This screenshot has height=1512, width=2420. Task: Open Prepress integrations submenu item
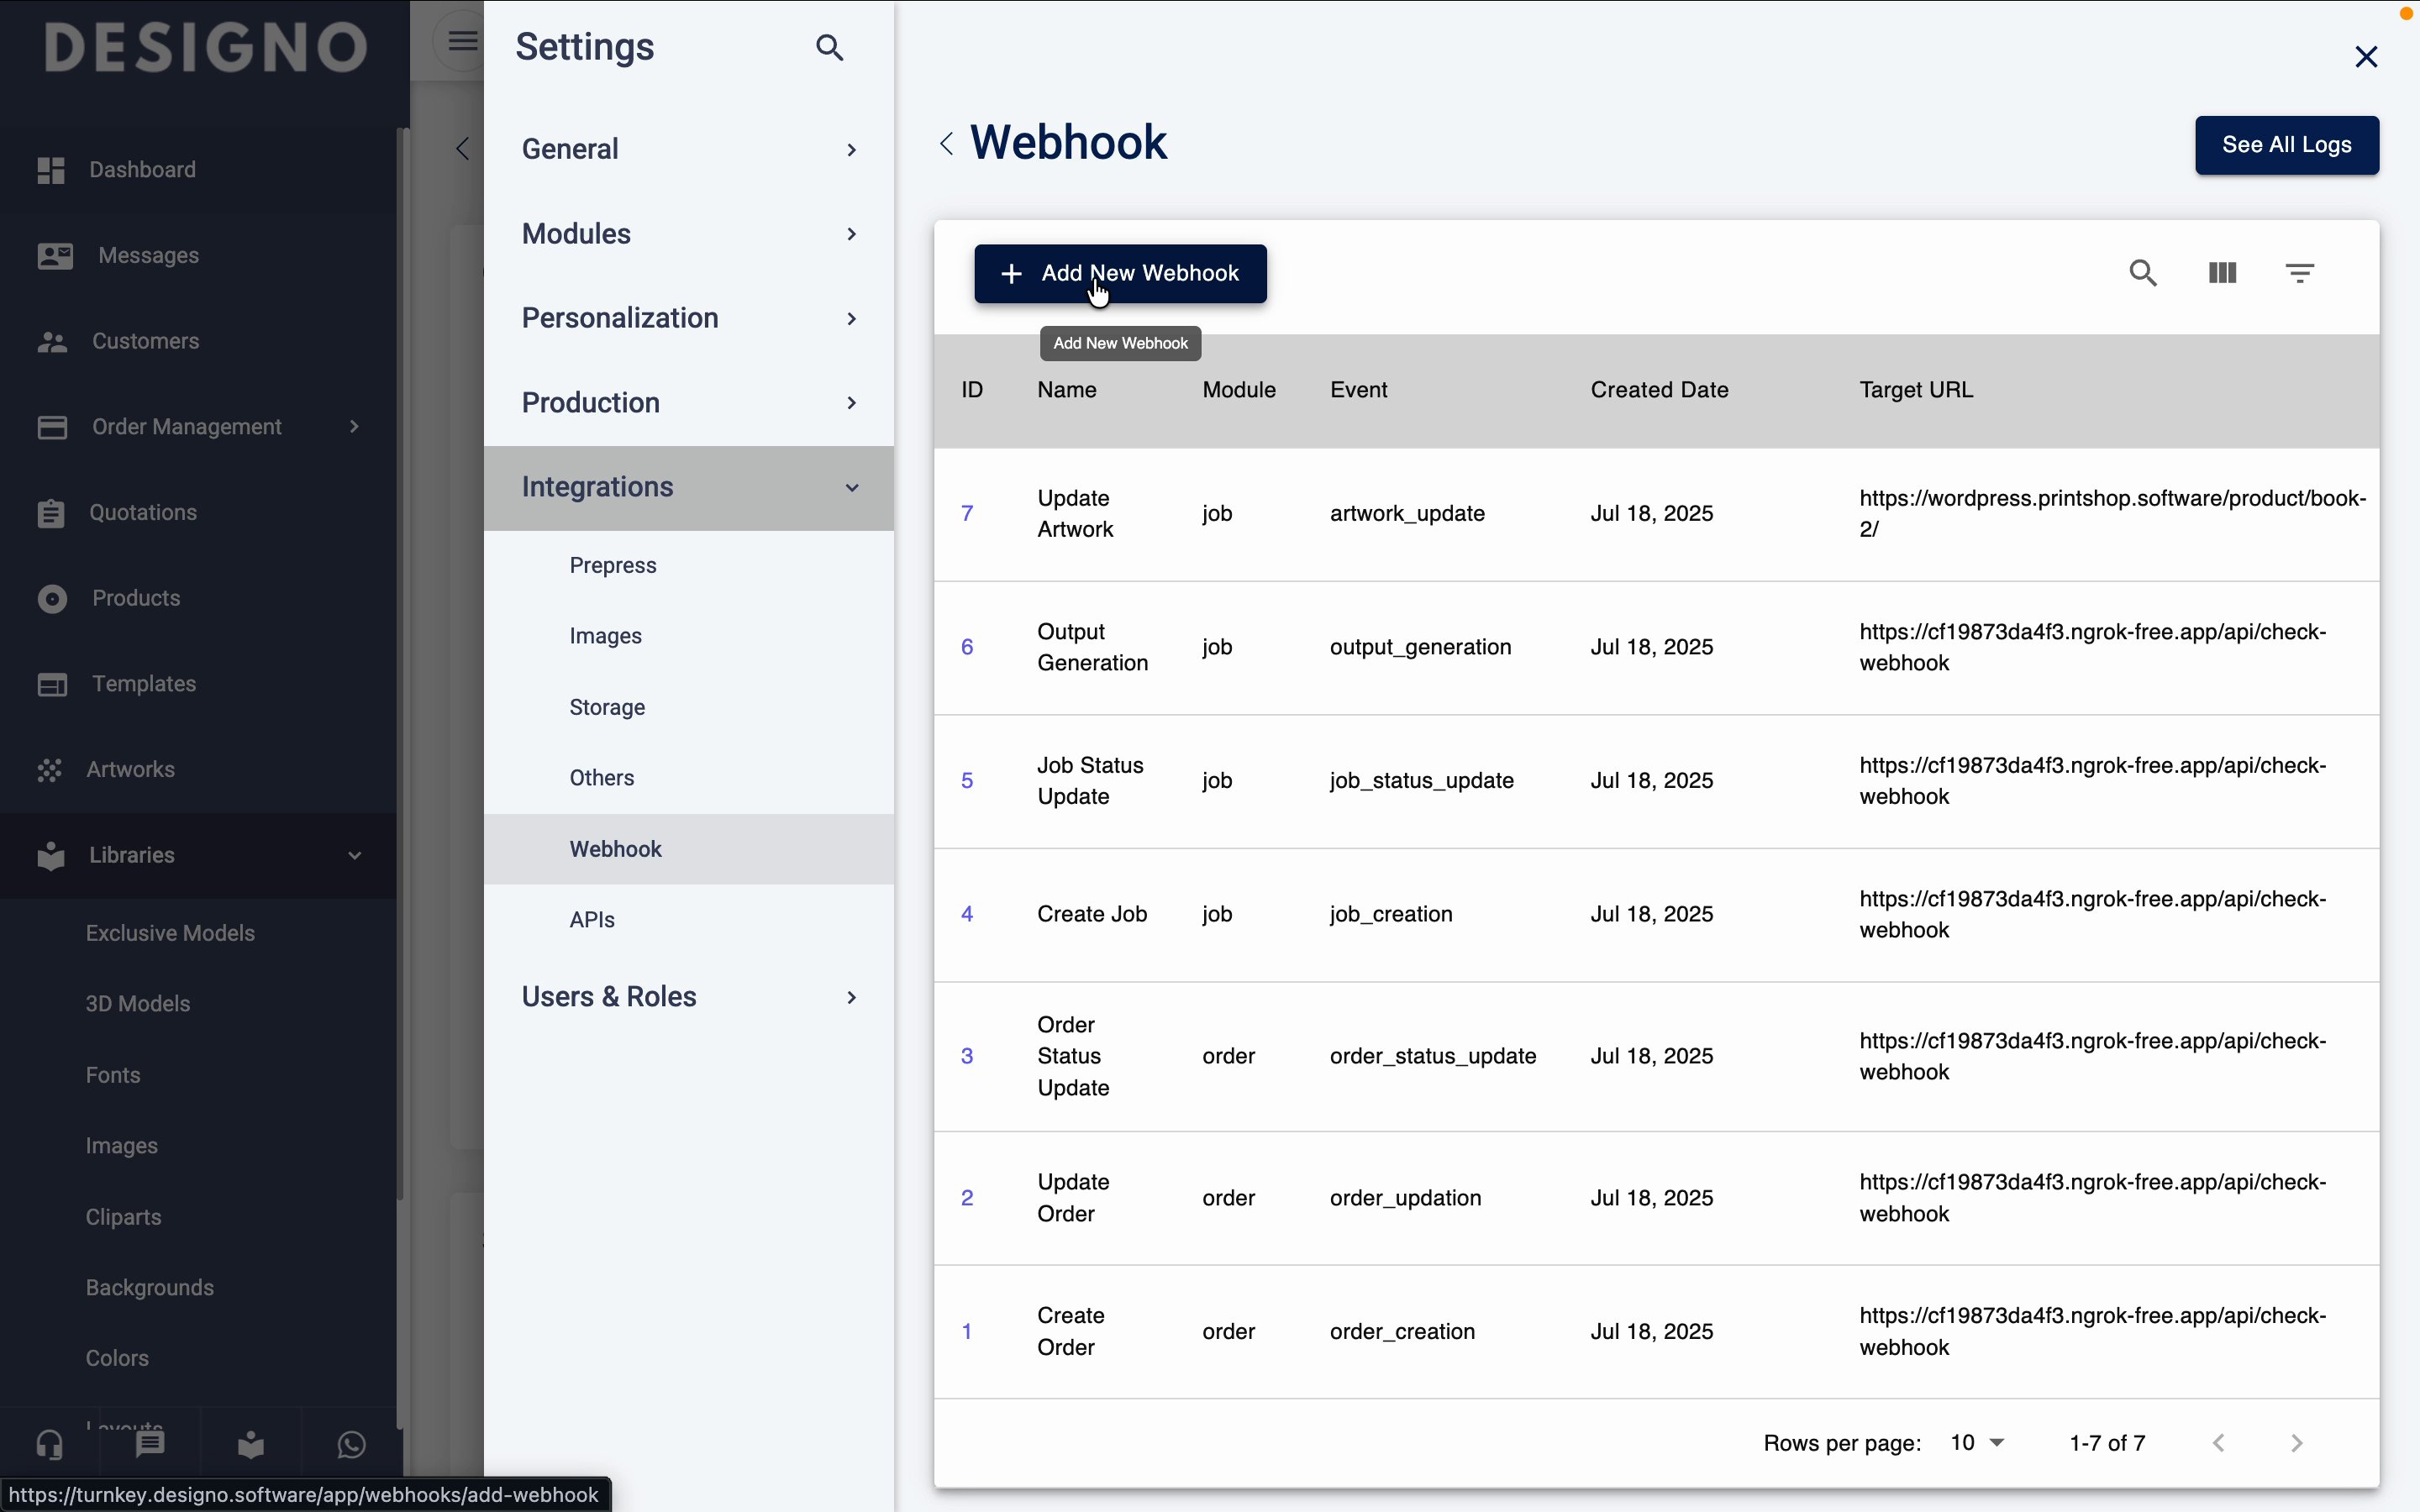pyautogui.click(x=612, y=565)
